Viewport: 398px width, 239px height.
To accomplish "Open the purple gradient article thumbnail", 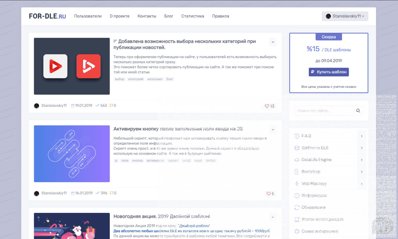I will (x=72, y=154).
